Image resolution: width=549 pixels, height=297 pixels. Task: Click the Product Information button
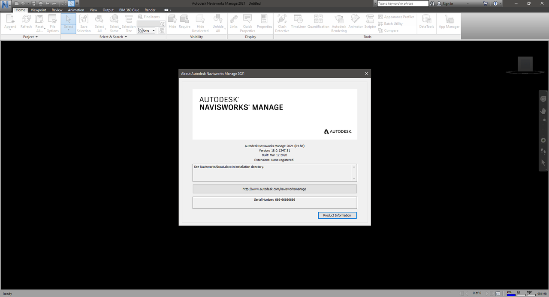tap(337, 215)
